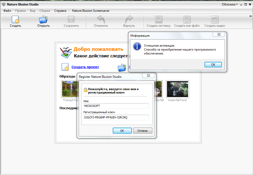Click the Добро пожаловать welcome logo icon
Image resolution: width=253 pixels, height=175 pixels.
coord(66,53)
